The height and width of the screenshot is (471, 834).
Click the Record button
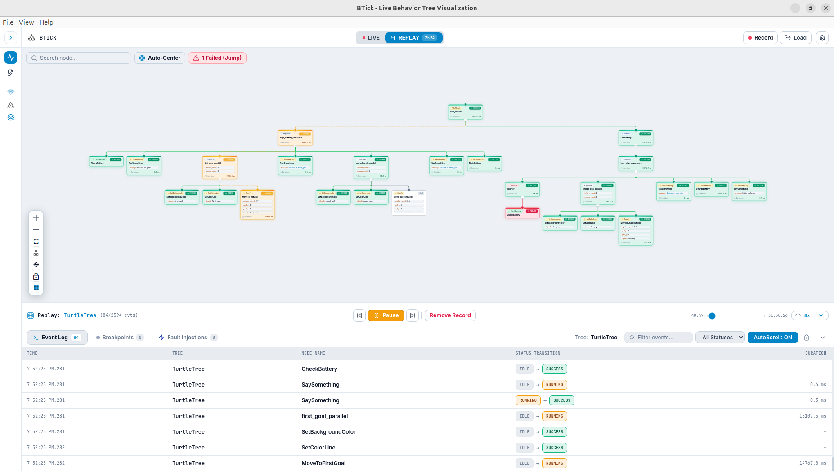(760, 38)
